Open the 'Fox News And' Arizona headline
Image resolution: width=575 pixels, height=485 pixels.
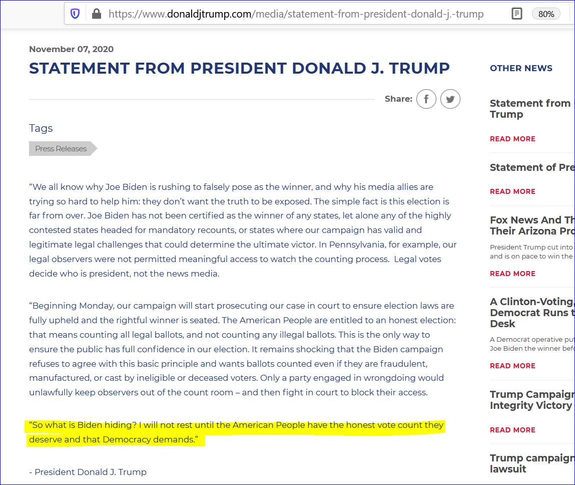tap(532, 225)
